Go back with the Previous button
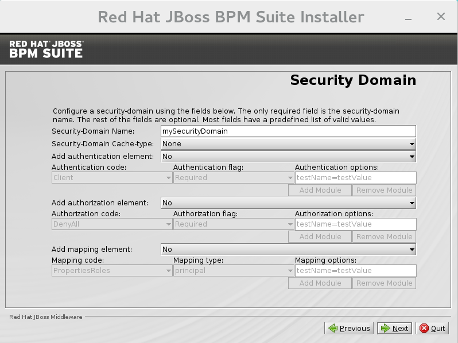 click(x=349, y=328)
